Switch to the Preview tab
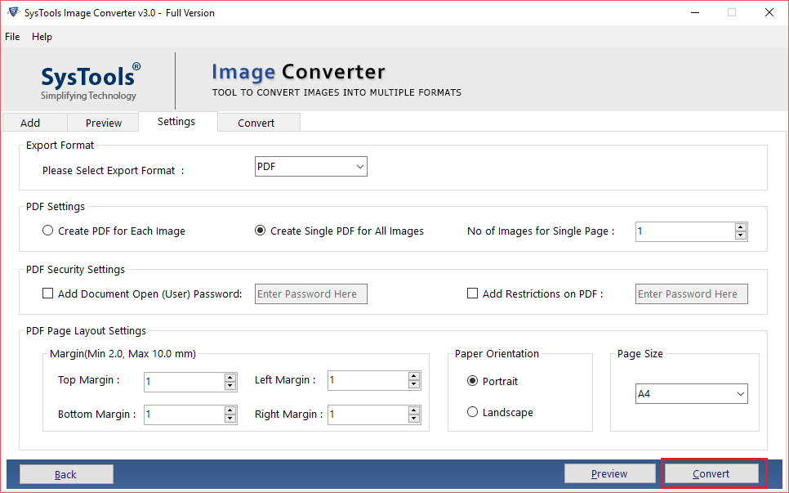789x493 pixels. click(x=102, y=122)
